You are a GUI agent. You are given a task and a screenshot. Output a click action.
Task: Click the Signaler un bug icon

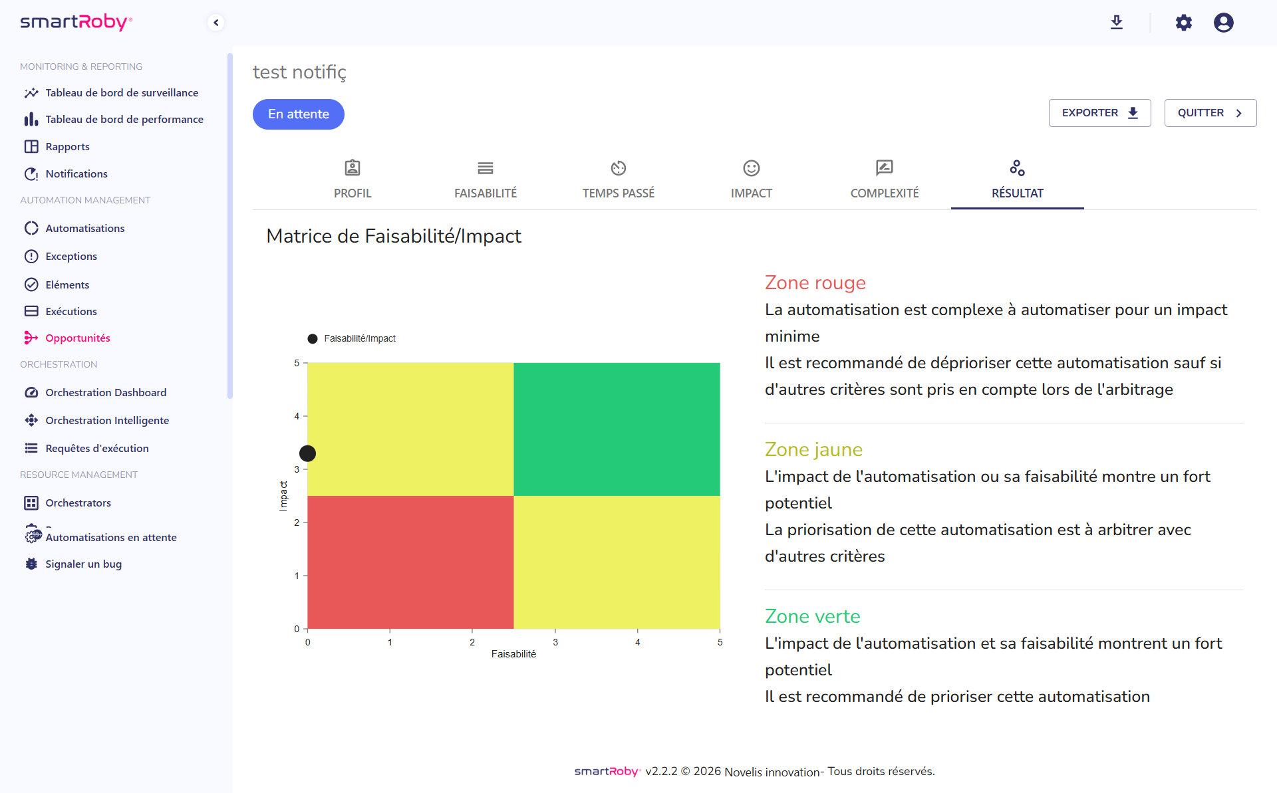[x=31, y=564]
